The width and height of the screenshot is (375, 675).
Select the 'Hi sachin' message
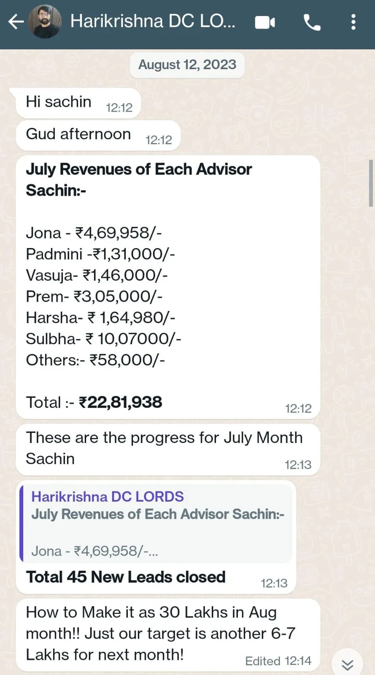click(x=78, y=103)
